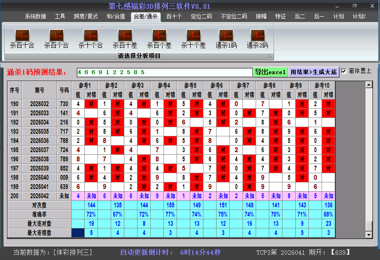Select the row for period 2026042
The image size is (380, 260).
(x=40, y=196)
